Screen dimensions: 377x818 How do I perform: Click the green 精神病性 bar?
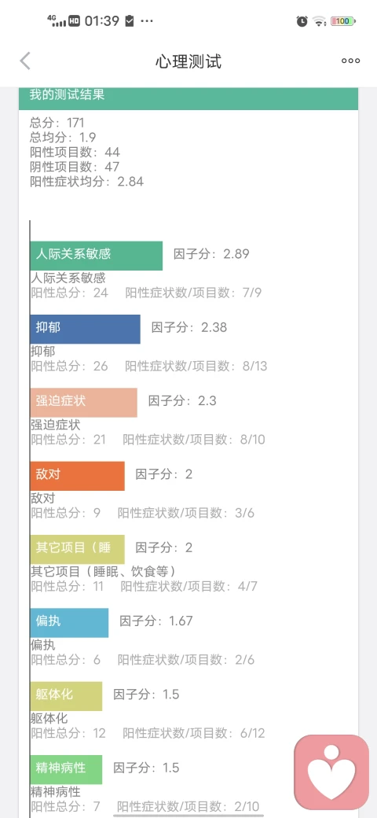coord(66,769)
